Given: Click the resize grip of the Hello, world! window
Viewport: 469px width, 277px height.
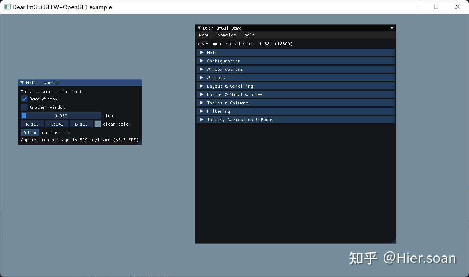Looking at the screenshot, I should point(139,142).
